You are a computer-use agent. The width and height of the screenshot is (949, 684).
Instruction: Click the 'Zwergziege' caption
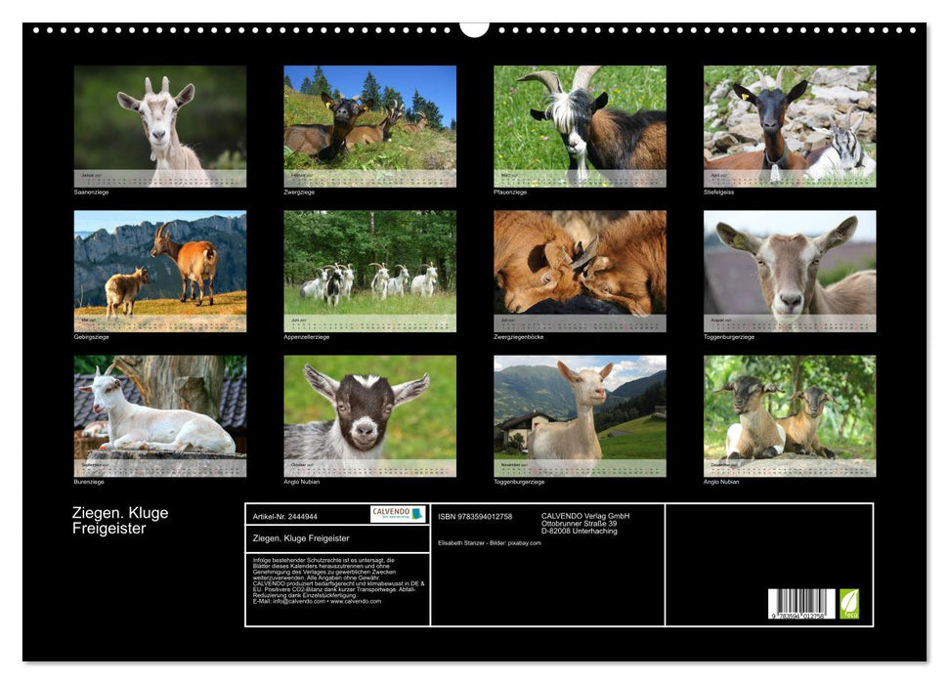(299, 192)
